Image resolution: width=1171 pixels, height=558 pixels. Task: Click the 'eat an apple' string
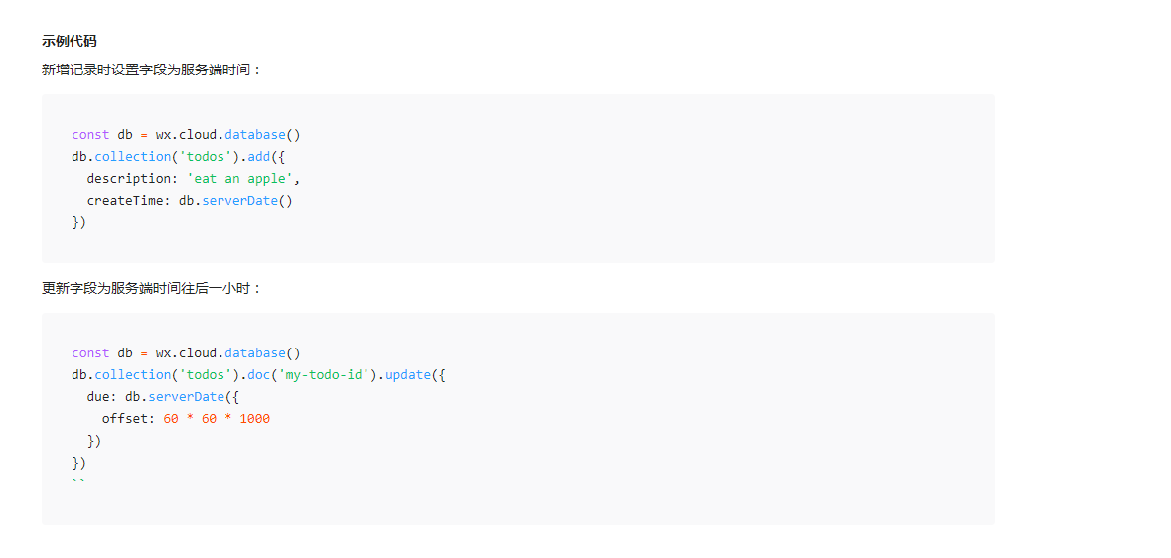pyautogui.click(x=243, y=179)
